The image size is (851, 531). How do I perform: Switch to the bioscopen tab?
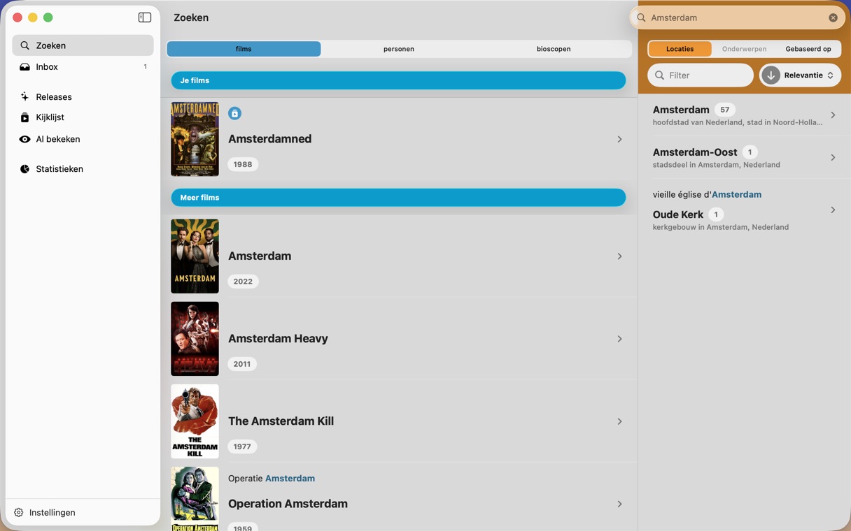pyautogui.click(x=554, y=49)
